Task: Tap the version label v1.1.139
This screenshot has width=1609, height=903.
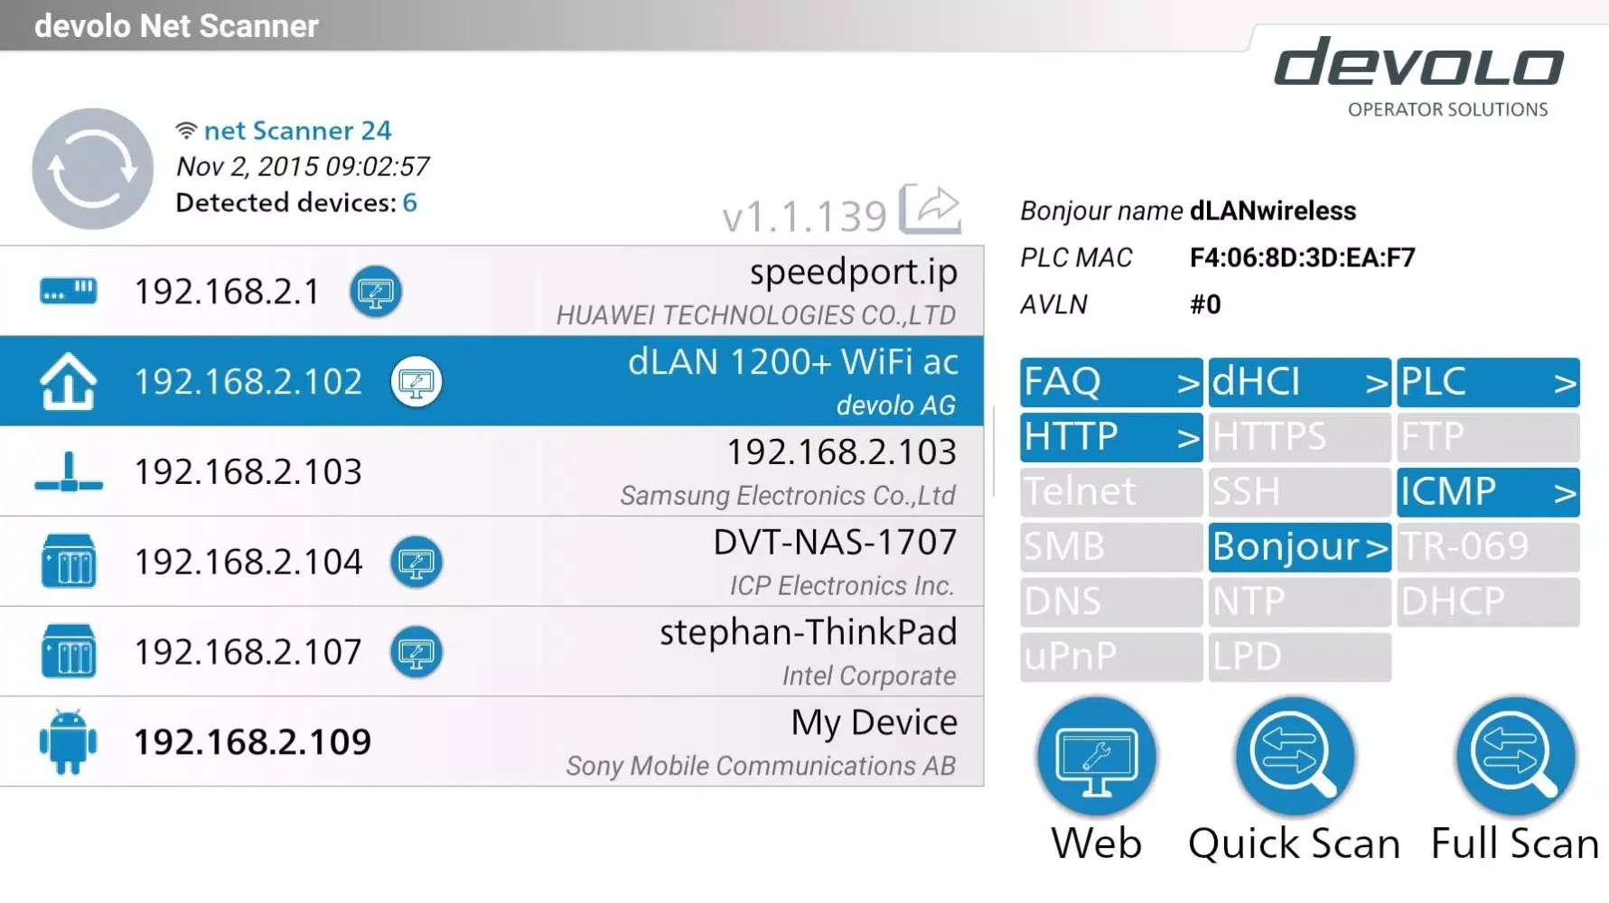Action: pyautogui.click(x=804, y=217)
